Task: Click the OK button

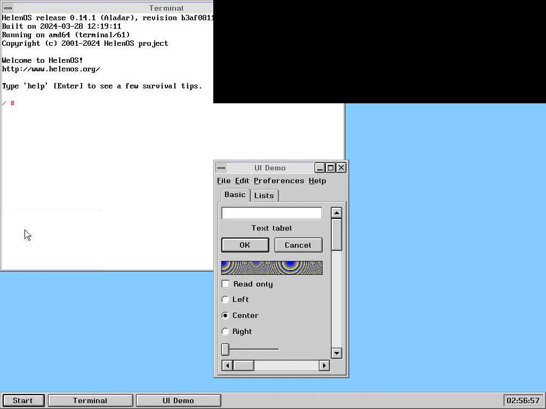Action: [245, 245]
